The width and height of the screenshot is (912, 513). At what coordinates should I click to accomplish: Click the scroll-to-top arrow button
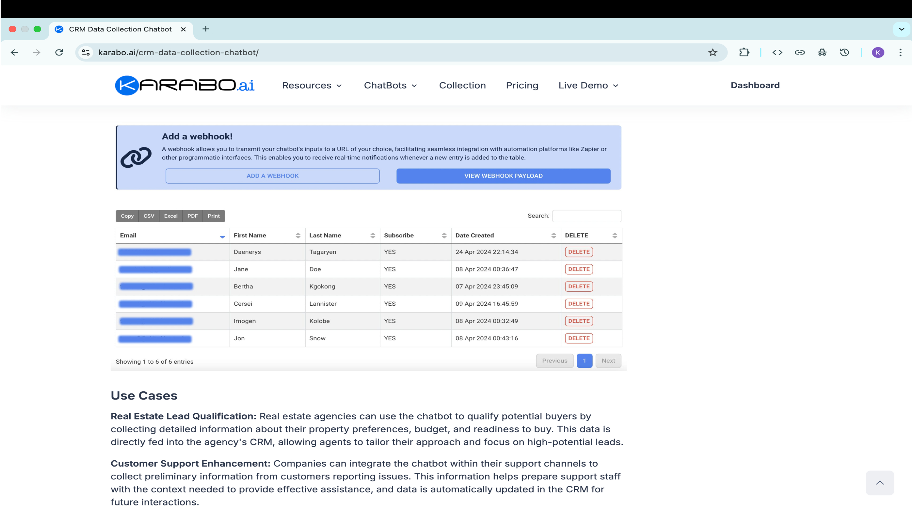(879, 483)
